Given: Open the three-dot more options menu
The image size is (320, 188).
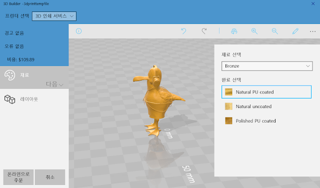Looking at the screenshot, I should [312, 31].
